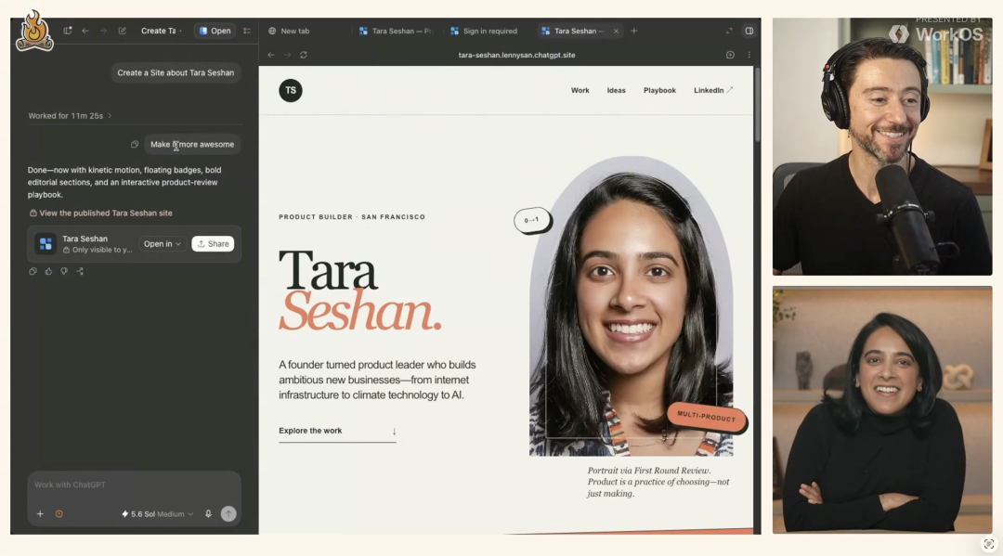Click the TS logo on the site
Viewport: 1003px width, 556px height.
point(291,90)
